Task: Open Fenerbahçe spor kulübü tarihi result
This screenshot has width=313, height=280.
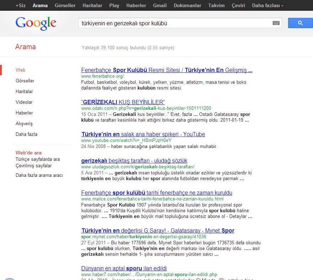Action: click(157, 193)
